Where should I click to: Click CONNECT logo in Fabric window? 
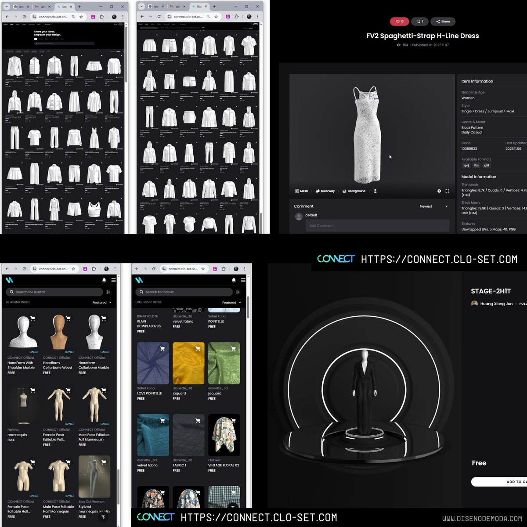click(x=139, y=280)
